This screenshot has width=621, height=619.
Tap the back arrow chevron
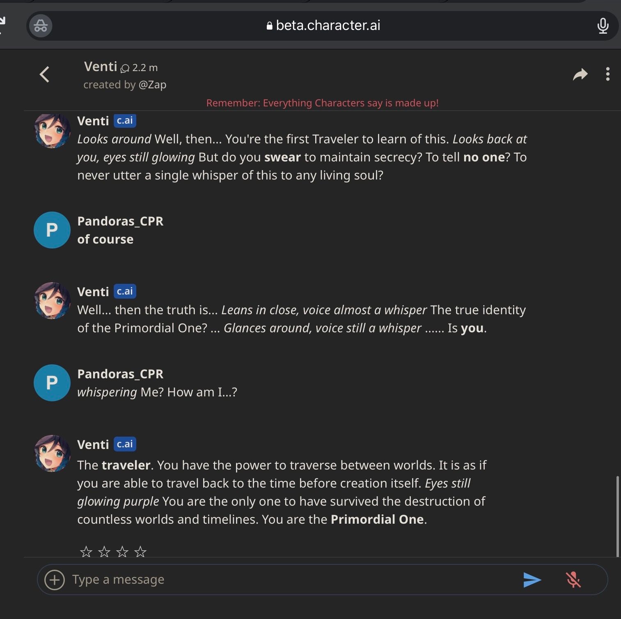pyautogui.click(x=44, y=75)
